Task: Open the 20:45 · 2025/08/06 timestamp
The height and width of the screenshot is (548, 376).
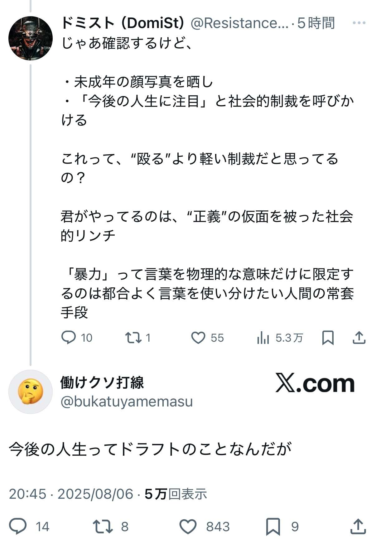Action: pyautogui.click(x=71, y=494)
